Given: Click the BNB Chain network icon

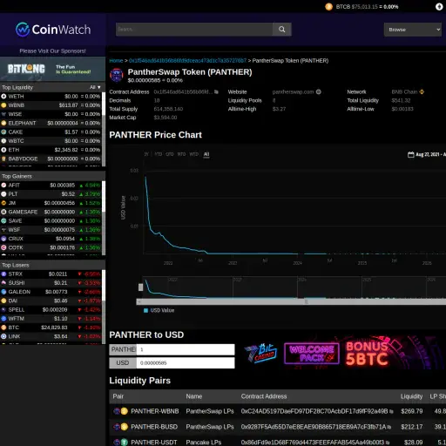Looking at the screenshot, I should click(x=422, y=91).
